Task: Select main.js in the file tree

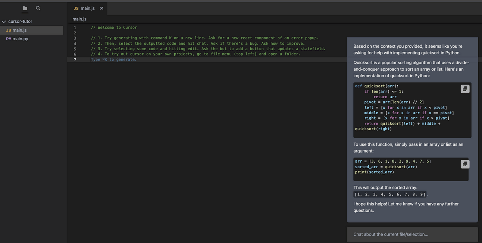Action: (x=19, y=30)
